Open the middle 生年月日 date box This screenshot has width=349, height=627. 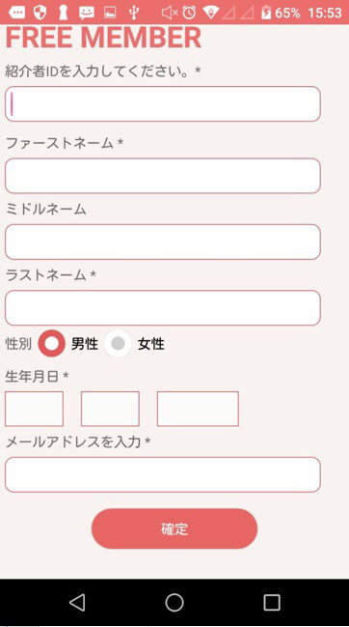point(110,409)
